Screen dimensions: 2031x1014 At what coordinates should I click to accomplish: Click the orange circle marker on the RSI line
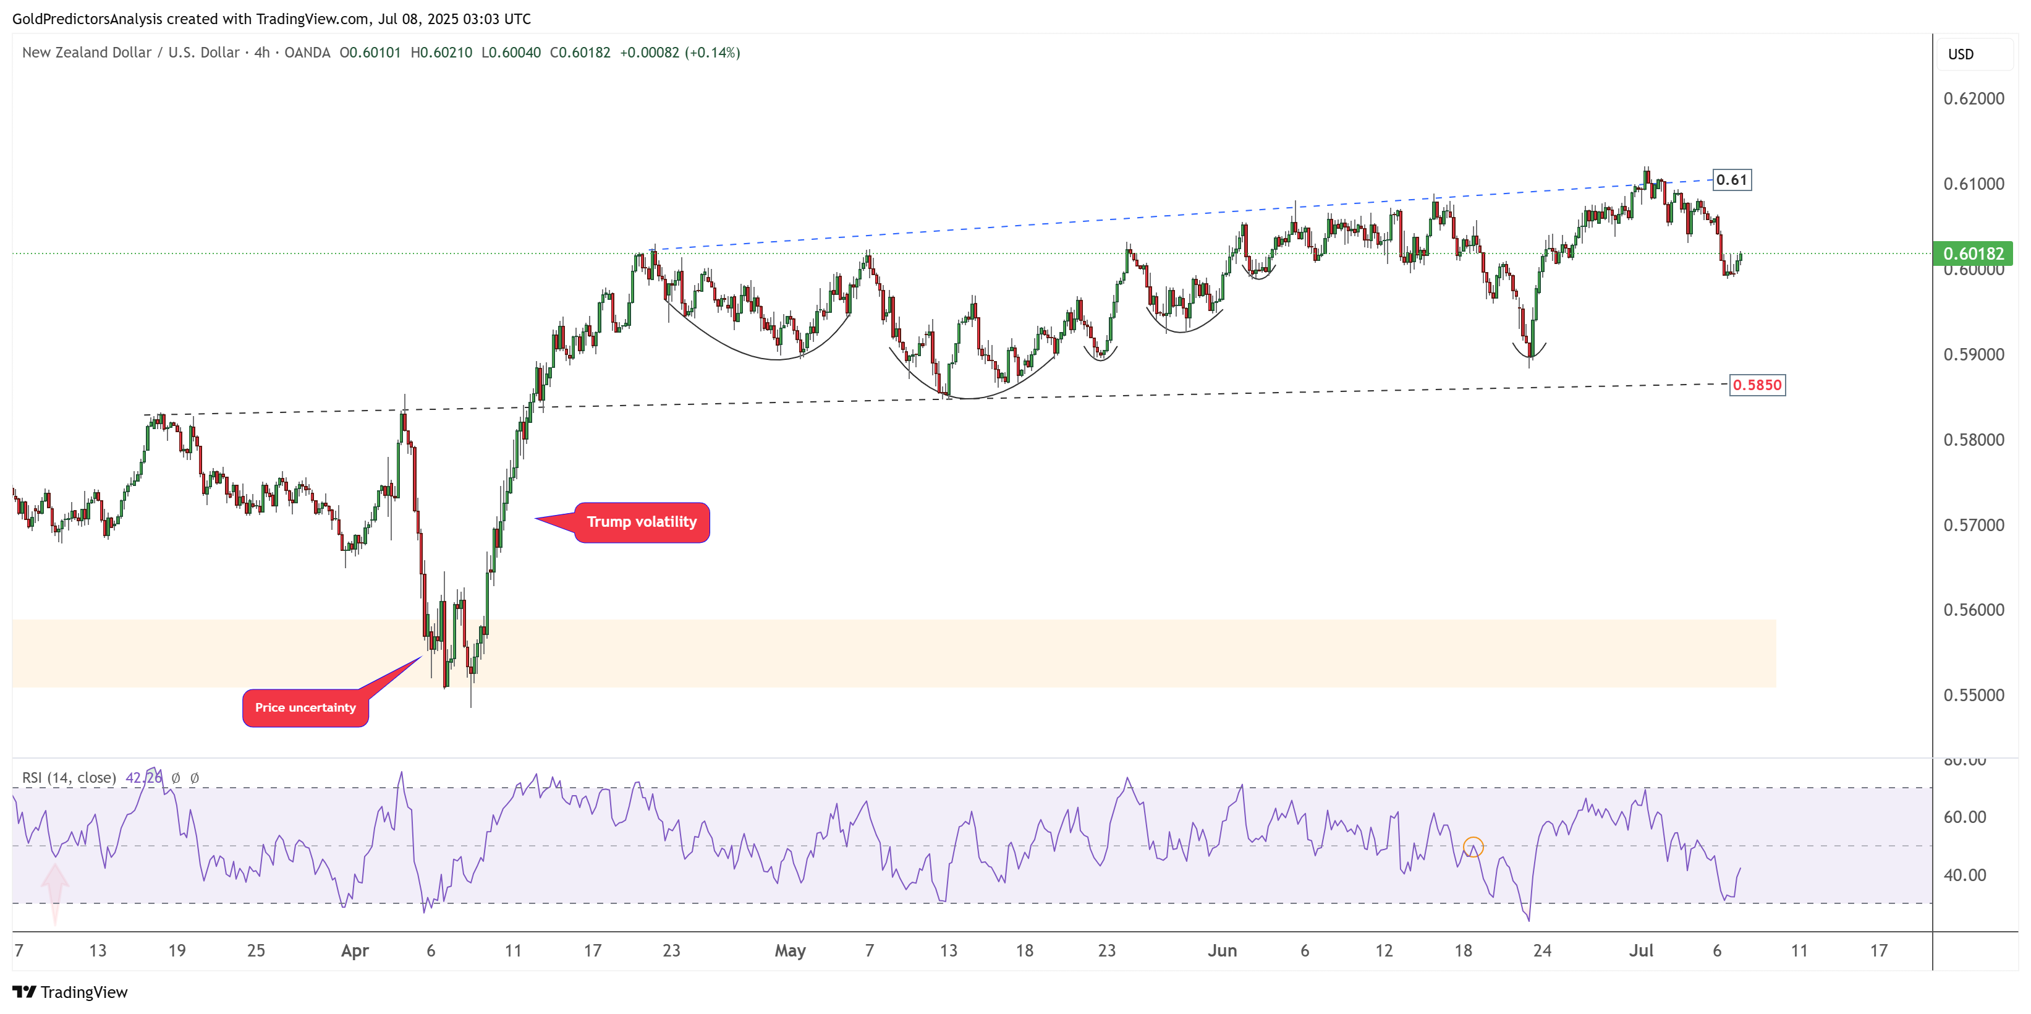[x=1473, y=847]
